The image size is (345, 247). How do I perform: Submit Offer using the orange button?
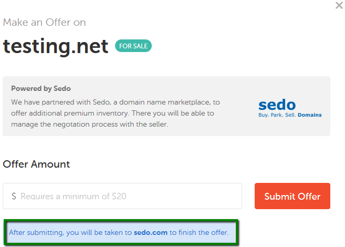pos(292,196)
